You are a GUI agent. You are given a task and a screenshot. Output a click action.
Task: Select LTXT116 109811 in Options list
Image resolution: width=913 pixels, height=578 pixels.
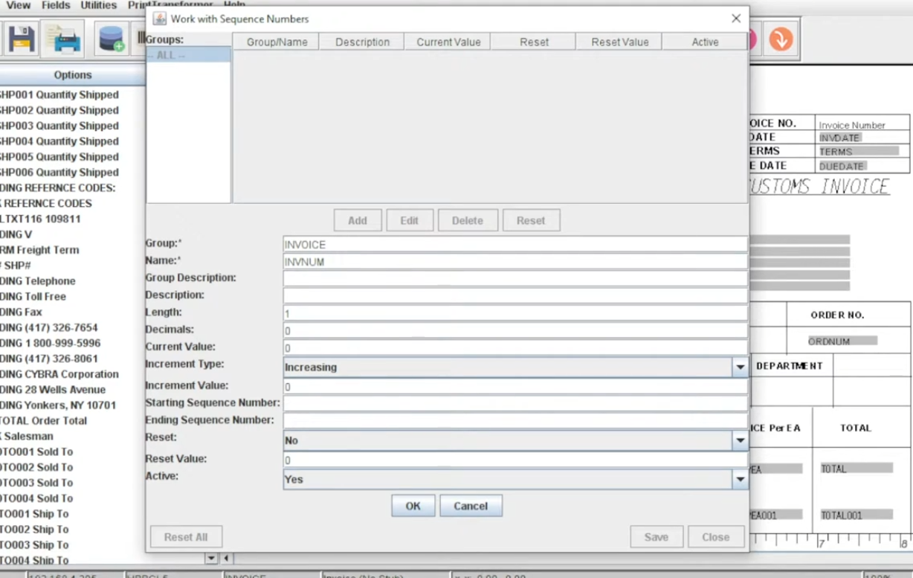click(x=41, y=219)
